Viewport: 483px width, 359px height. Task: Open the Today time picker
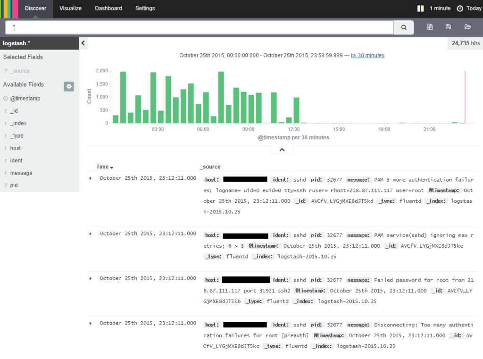point(469,8)
